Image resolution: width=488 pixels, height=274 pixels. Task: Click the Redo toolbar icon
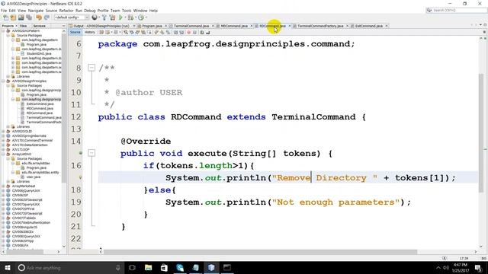coord(47,18)
